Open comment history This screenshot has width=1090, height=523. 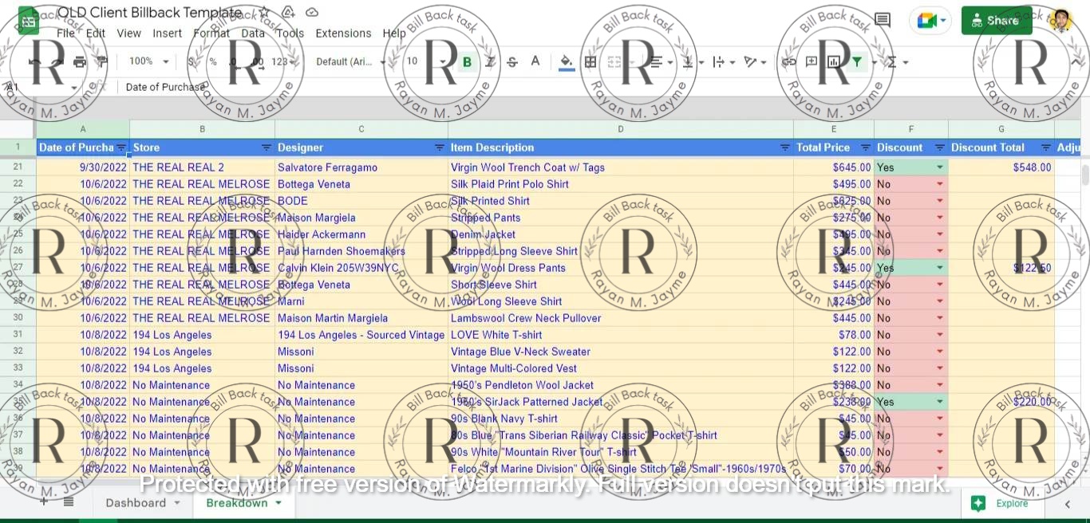point(883,20)
